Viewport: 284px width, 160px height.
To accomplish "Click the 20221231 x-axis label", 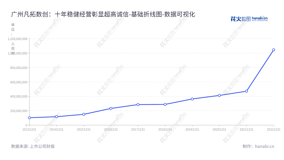I will click(x=274, y=129).
